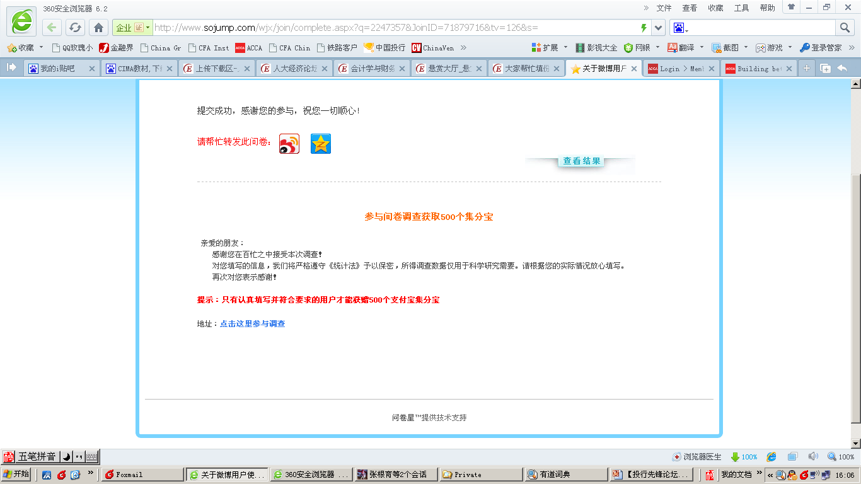The height and width of the screenshot is (484, 861).
Task: Open 登录管家 login manager
Action: pos(821,48)
